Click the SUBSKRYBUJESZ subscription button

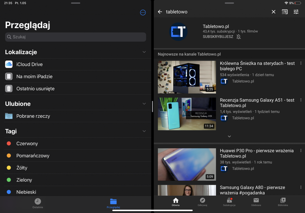[x=218, y=37]
